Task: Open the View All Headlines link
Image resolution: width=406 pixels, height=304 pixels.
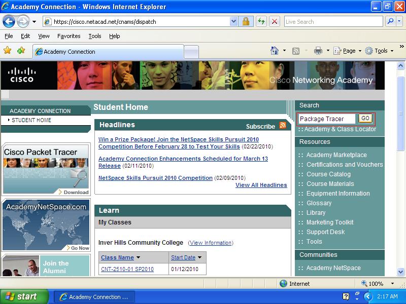Action: (261, 185)
